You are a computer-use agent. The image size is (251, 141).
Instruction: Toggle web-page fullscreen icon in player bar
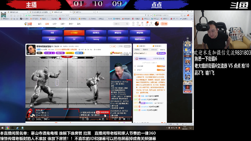(x=124, y=119)
